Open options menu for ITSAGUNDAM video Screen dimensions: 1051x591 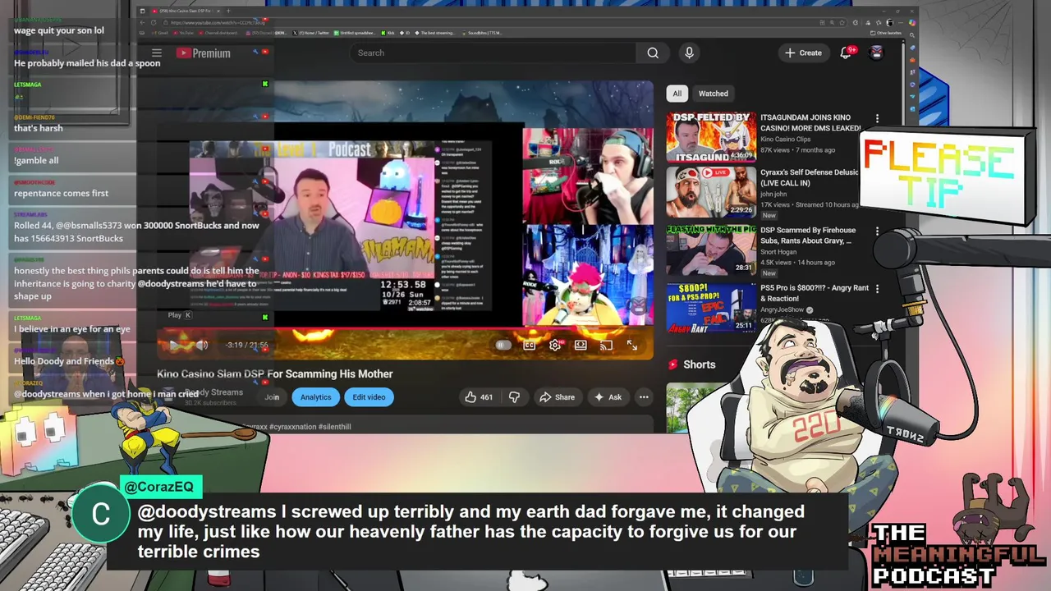pos(877,119)
